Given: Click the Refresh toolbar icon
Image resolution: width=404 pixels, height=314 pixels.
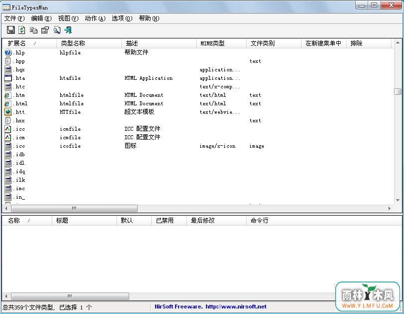Looking at the screenshot, I should click(22, 30).
